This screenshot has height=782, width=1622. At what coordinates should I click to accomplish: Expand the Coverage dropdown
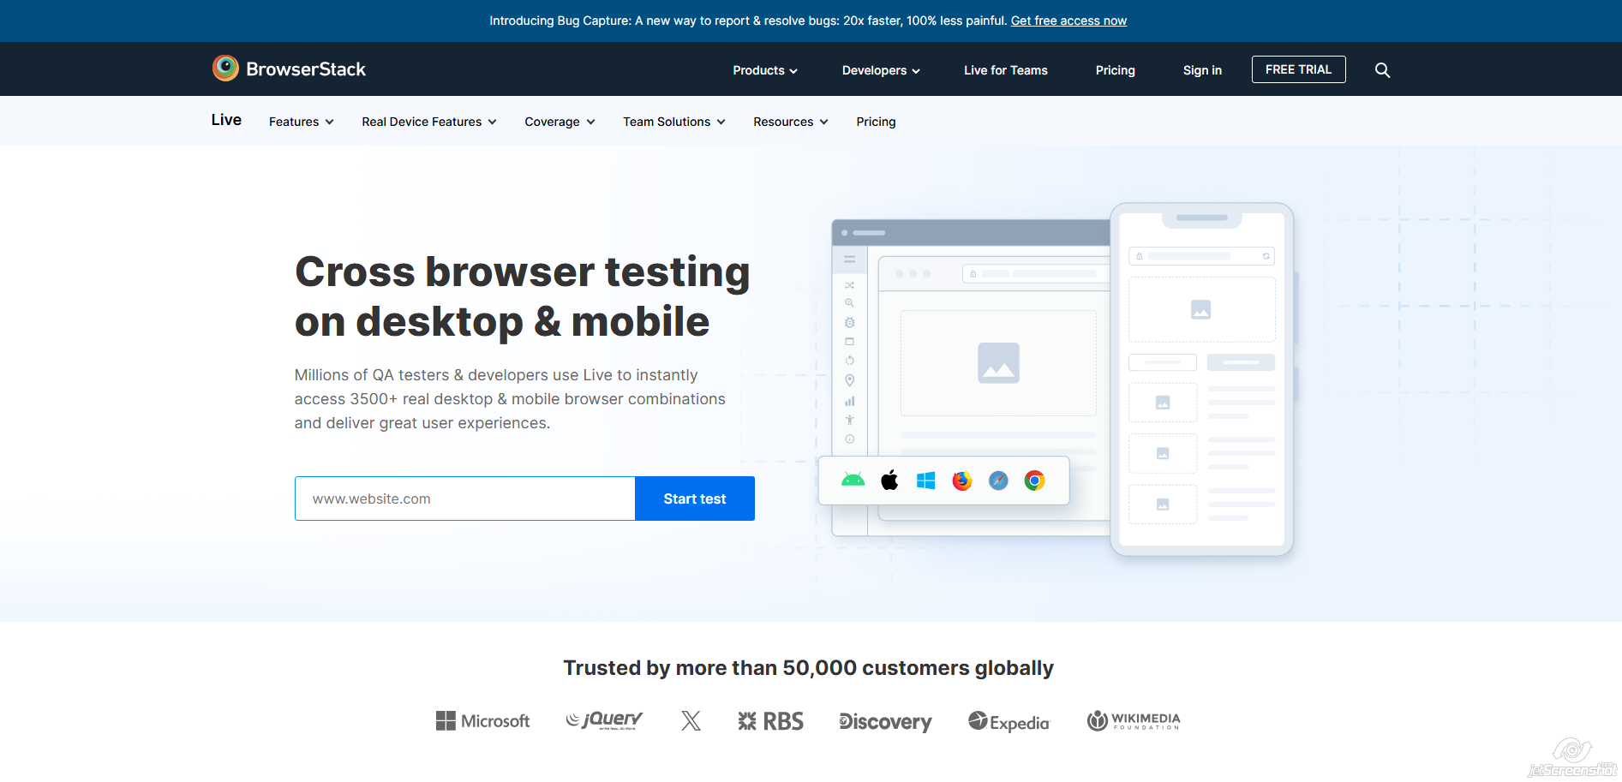559,122
